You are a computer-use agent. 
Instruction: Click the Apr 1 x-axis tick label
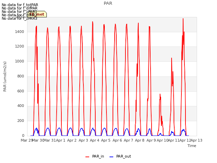point(61,140)
